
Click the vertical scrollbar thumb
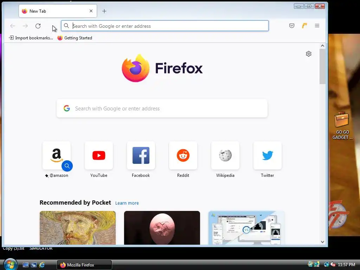click(x=322, y=66)
